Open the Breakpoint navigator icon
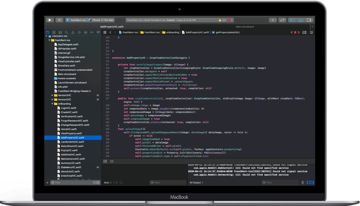 pyautogui.click(x=92, y=32)
